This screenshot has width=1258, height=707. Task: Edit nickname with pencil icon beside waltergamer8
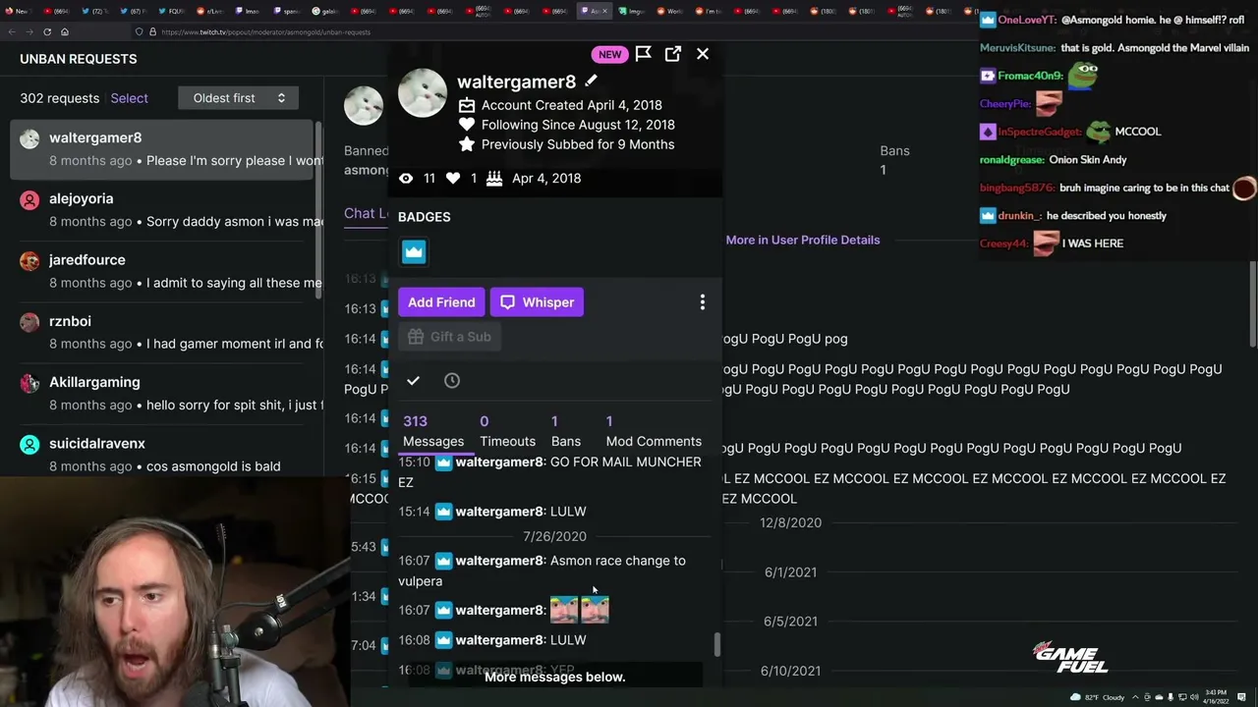click(591, 81)
